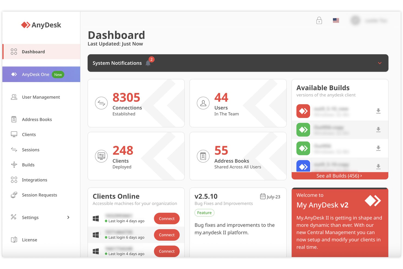403x269 pixels.
Task: Click See all Builds (456) link
Action: pyautogui.click(x=340, y=176)
